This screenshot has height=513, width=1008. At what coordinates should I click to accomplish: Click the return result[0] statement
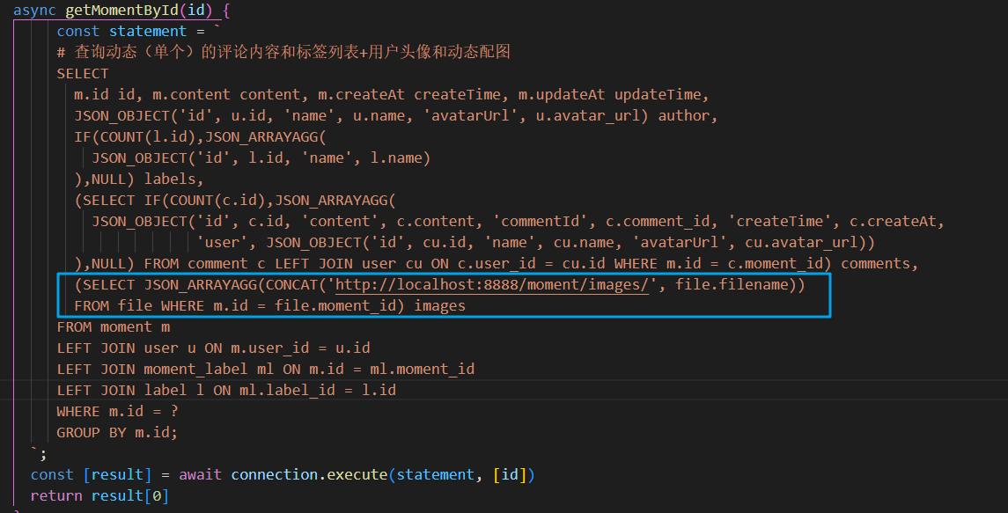point(99,496)
